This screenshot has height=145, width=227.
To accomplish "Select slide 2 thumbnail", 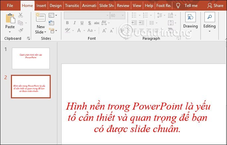I will [x=31, y=86].
